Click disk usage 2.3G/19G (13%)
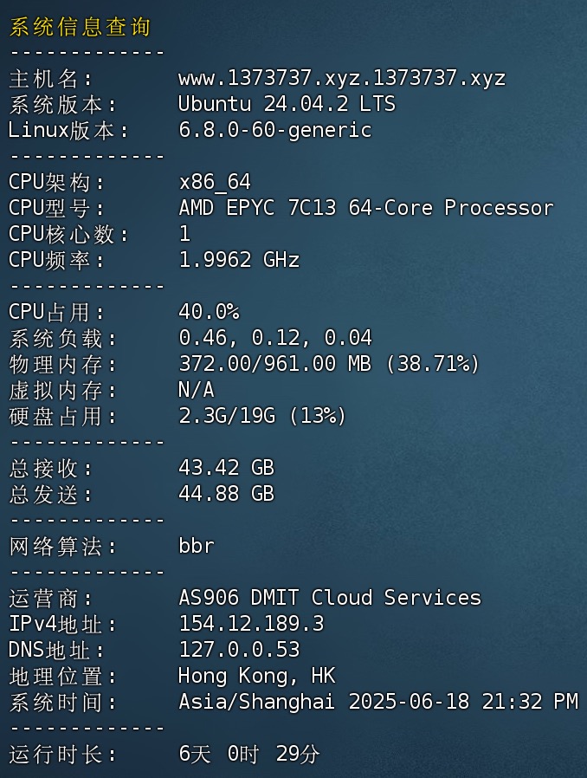 click(x=261, y=416)
